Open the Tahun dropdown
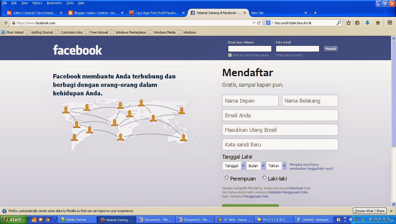Viewport: 396px width, 224px height. (x=276, y=166)
